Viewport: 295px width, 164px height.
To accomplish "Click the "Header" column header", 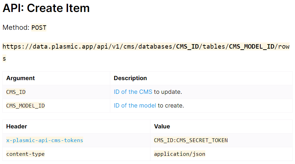I will tap(16, 127).
